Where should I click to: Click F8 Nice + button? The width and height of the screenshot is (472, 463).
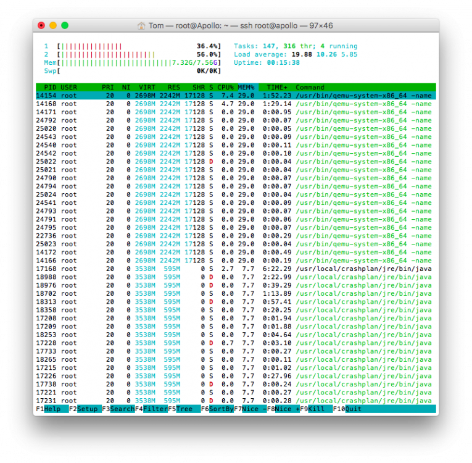tap(283, 409)
